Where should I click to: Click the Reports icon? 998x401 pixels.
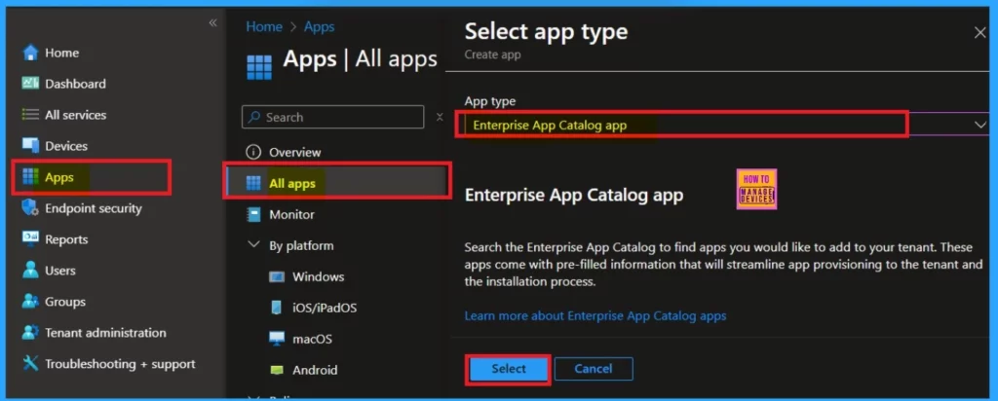30,239
